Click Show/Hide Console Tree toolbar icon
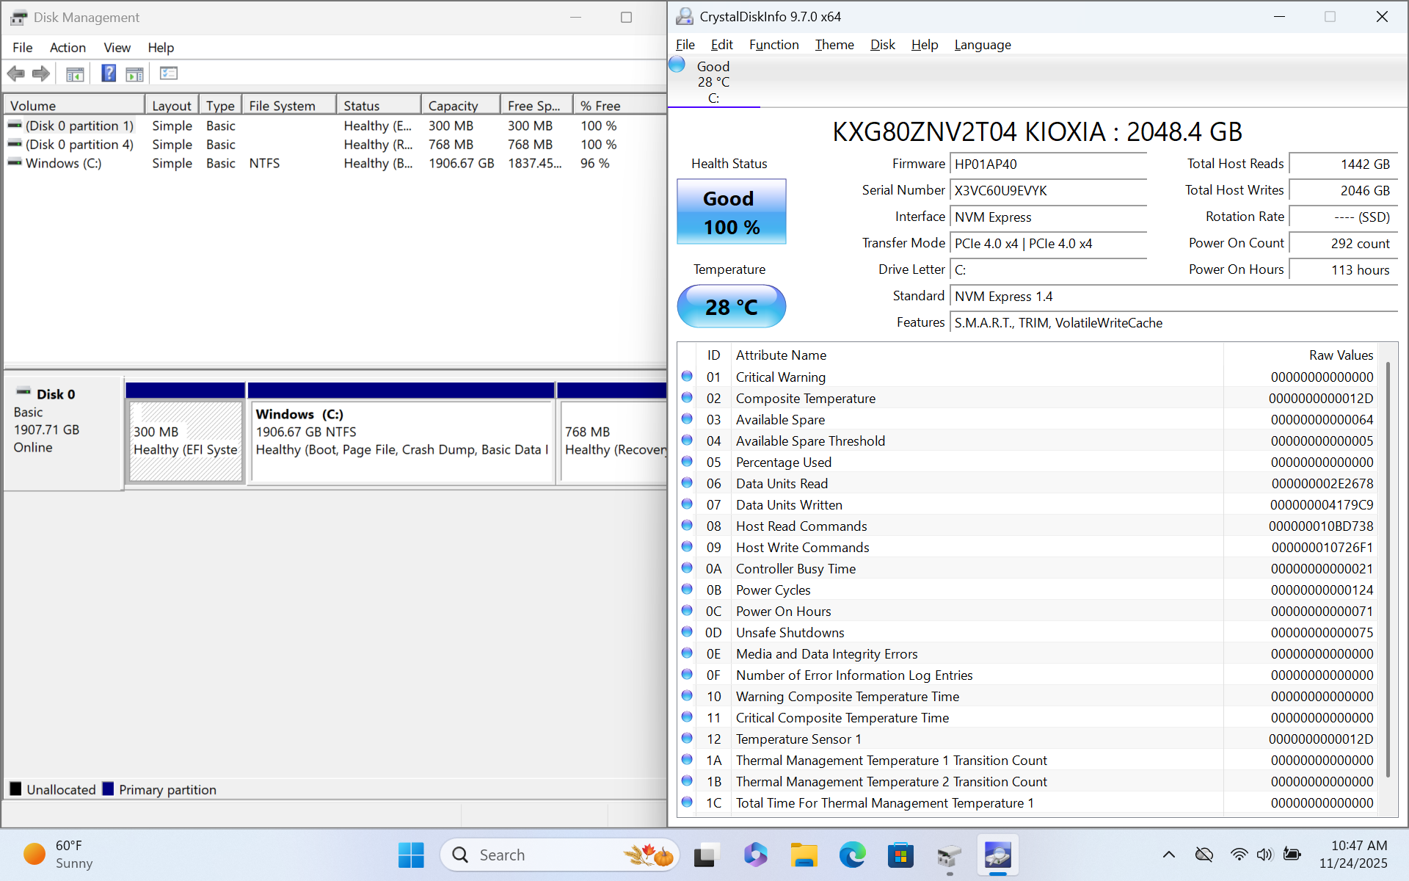The image size is (1409, 881). pyautogui.click(x=75, y=73)
